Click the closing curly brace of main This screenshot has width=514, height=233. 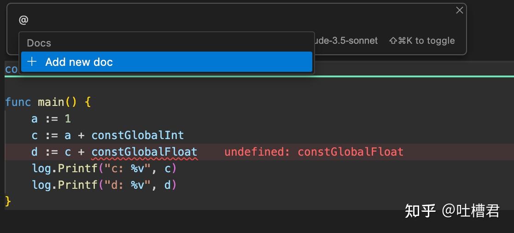click(x=8, y=201)
